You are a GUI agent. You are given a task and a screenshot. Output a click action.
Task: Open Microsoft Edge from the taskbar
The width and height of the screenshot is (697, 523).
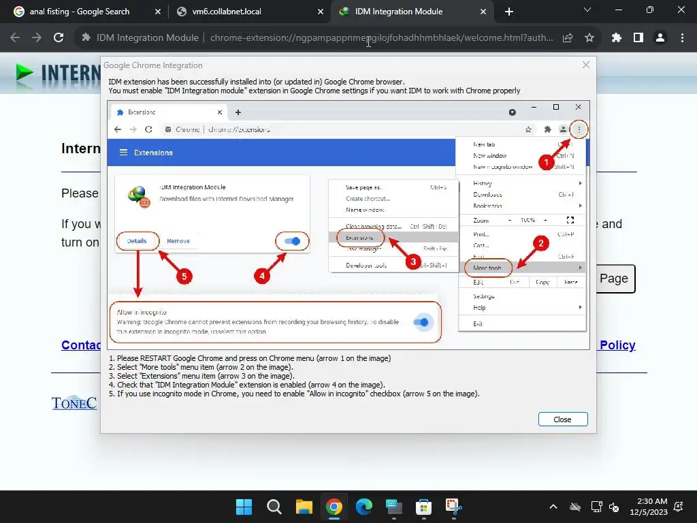pos(364,507)
